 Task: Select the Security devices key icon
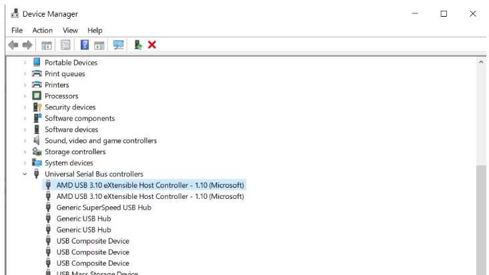coord(37,107)
